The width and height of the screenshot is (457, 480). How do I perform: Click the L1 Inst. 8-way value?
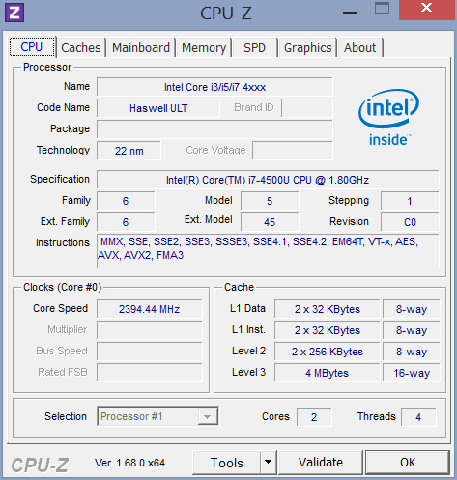click(412, 330)
